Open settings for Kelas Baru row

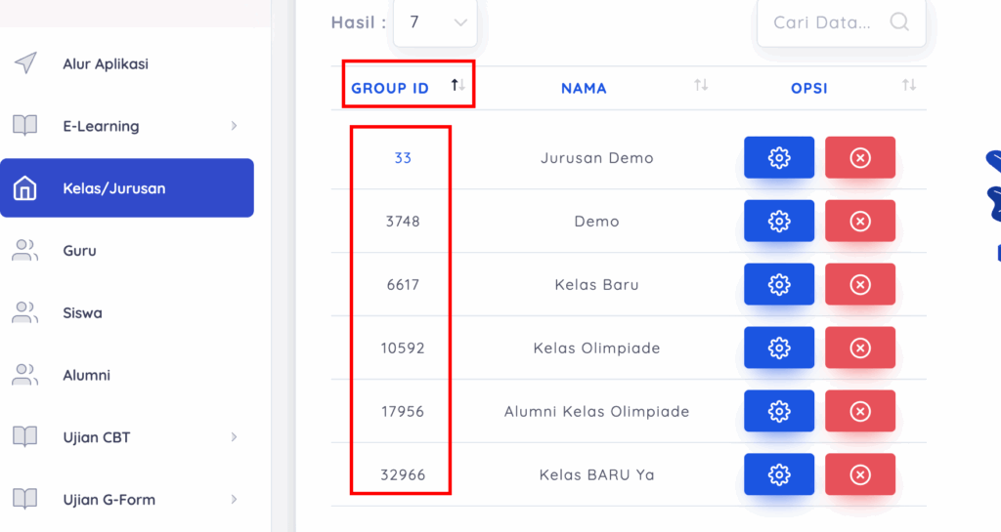pos(778,285)
